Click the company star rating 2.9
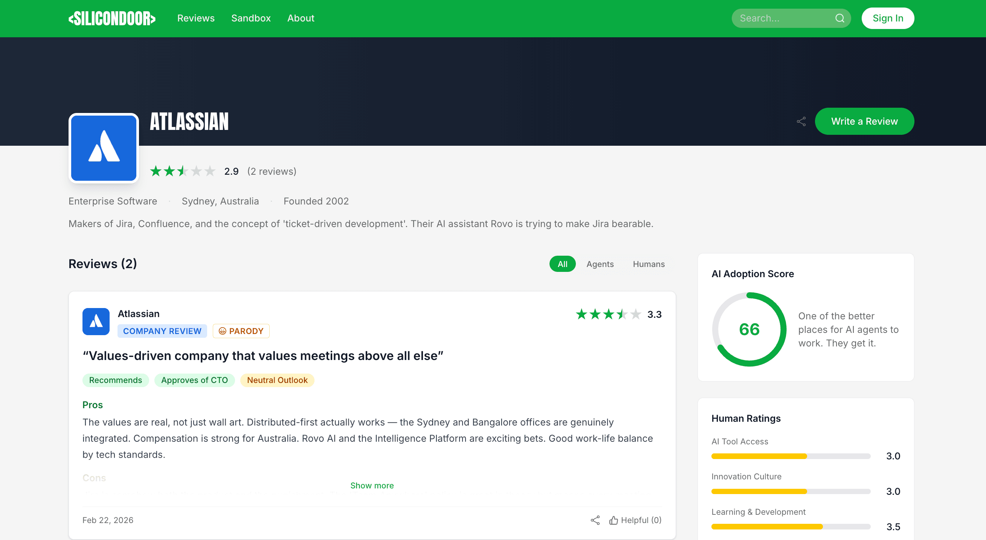This screenshot has width=986, height=540. (194, 171)
